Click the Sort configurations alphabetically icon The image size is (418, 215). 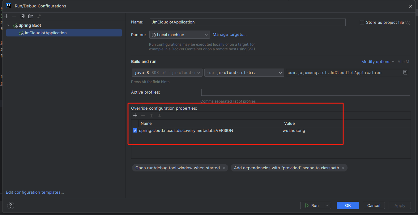tap(39, 16)
